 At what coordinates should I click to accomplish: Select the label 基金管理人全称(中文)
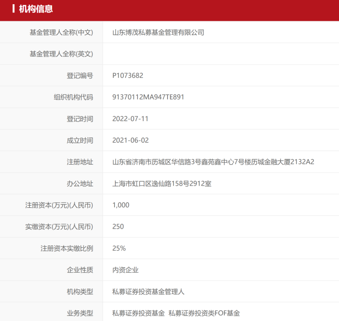click(61, 32)
